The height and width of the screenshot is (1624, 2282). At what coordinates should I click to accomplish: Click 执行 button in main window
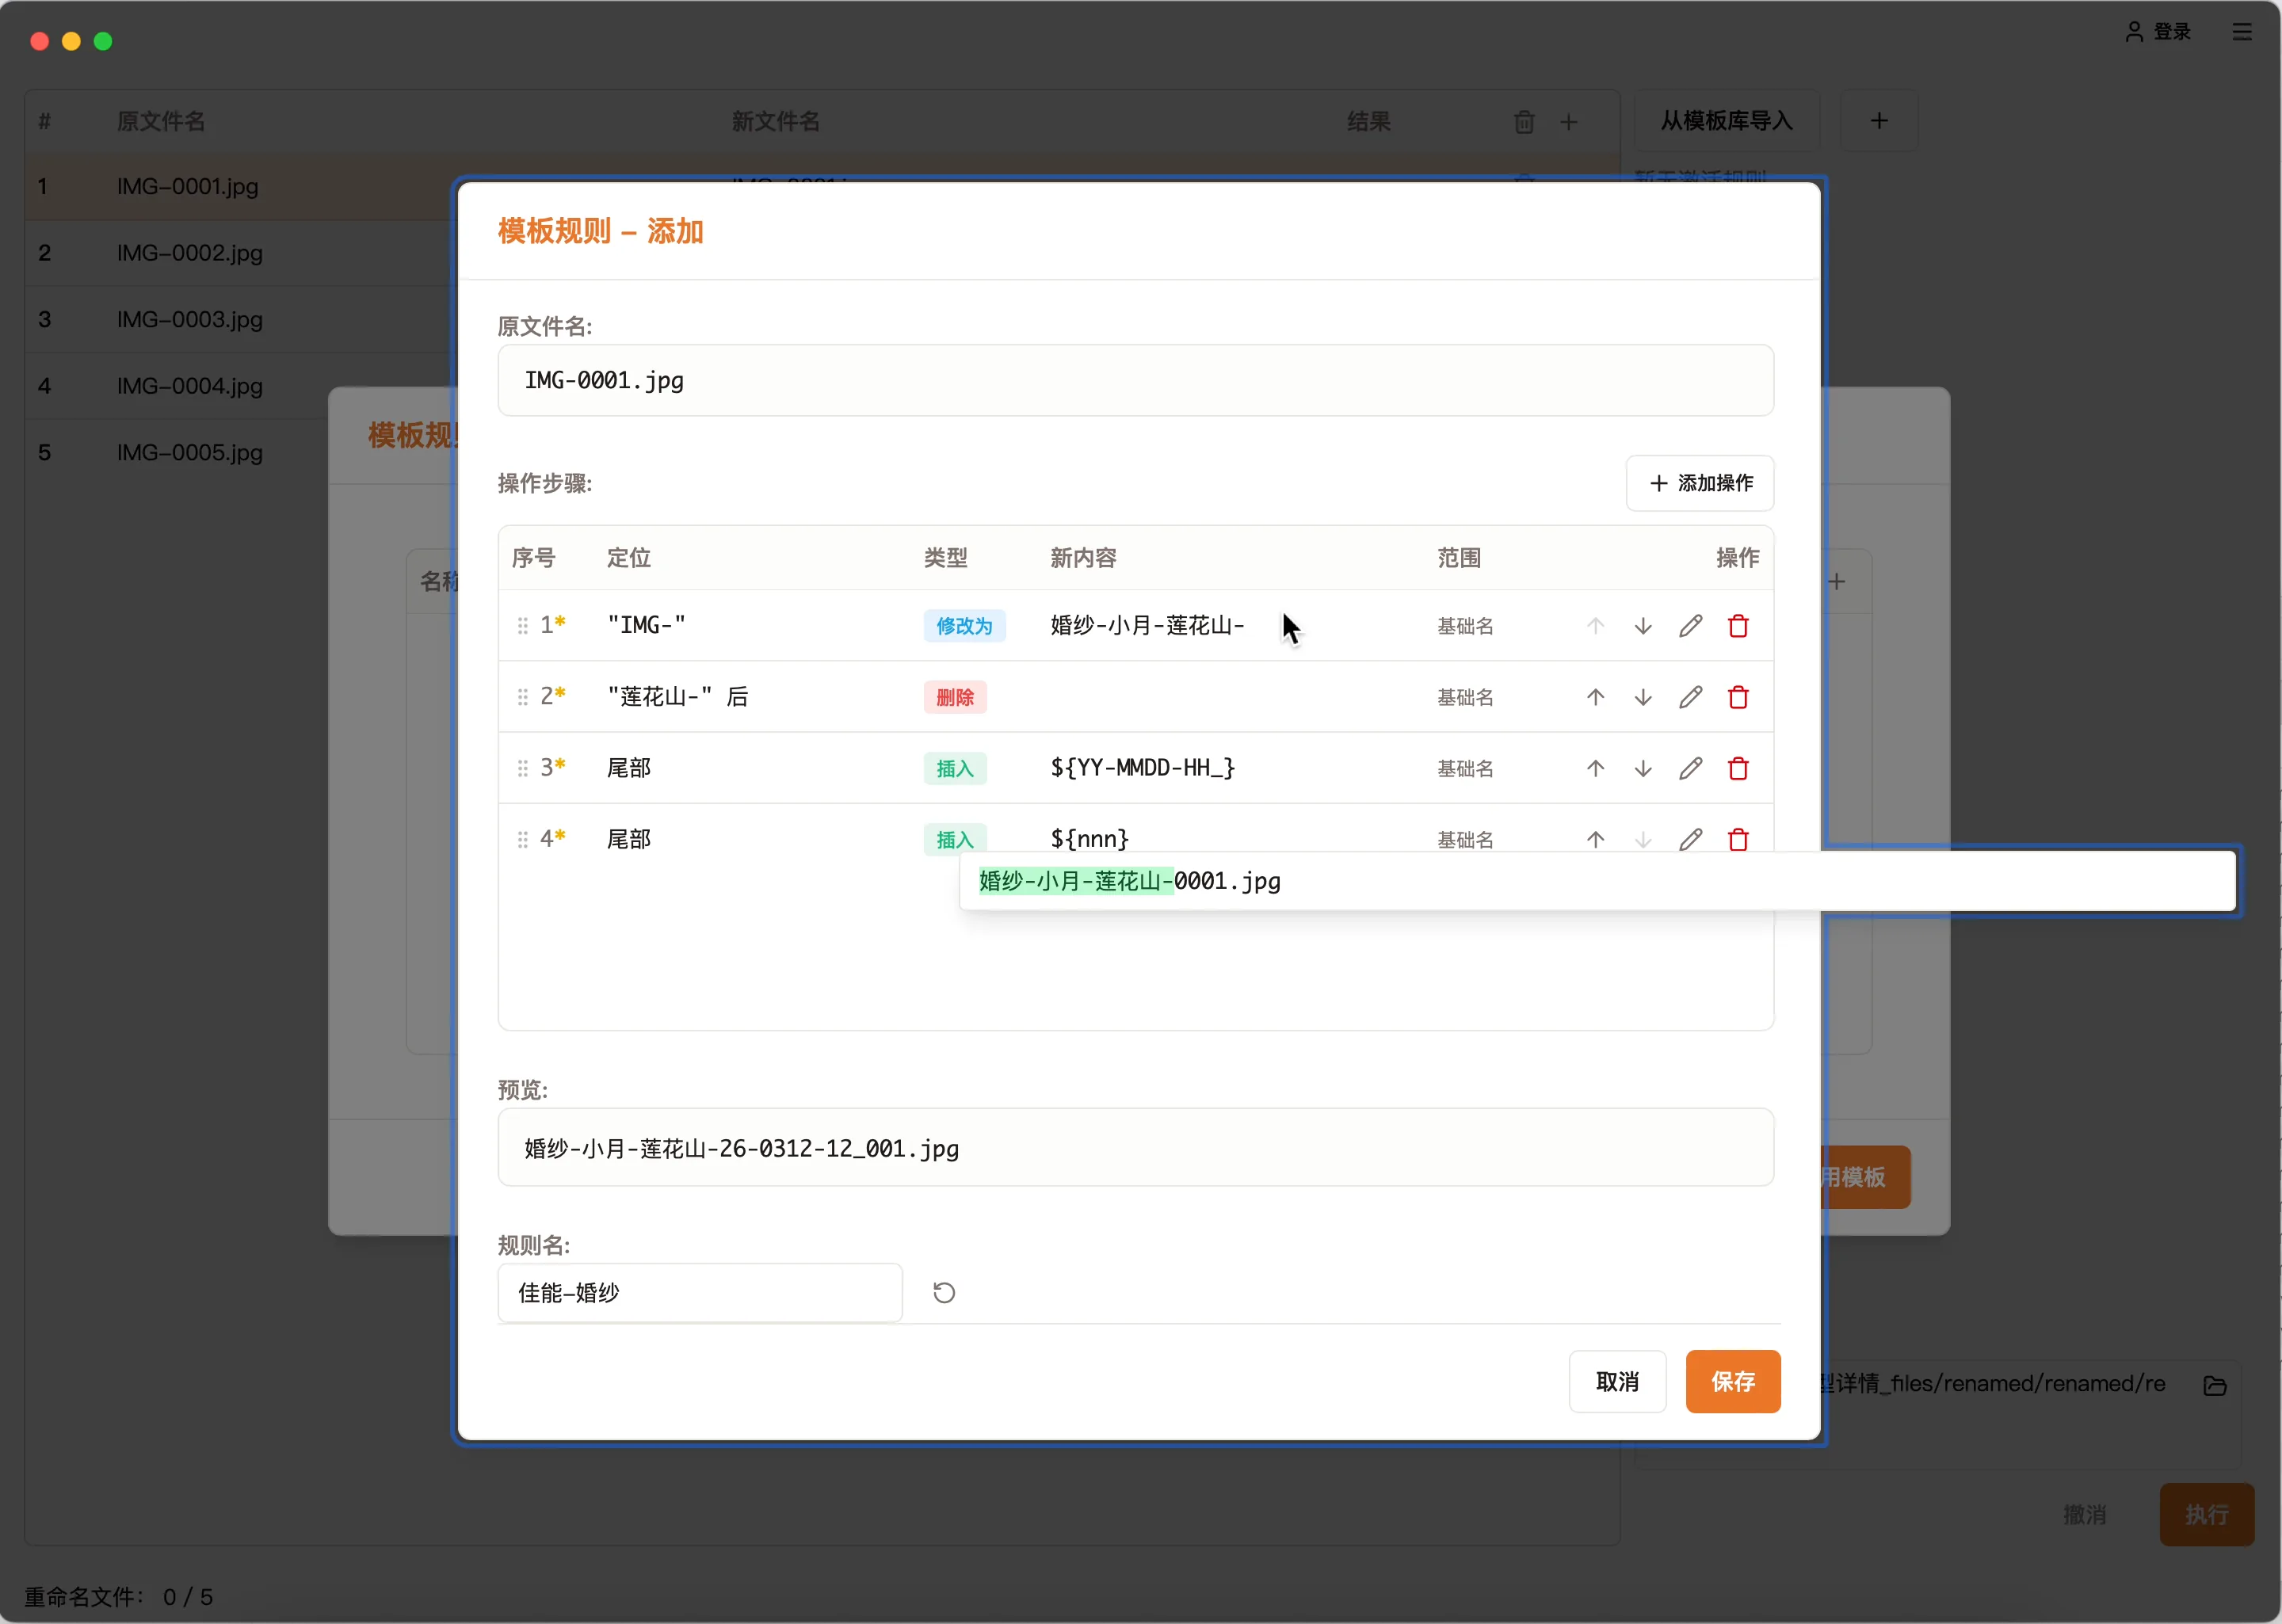[x=2206, y=1515]
